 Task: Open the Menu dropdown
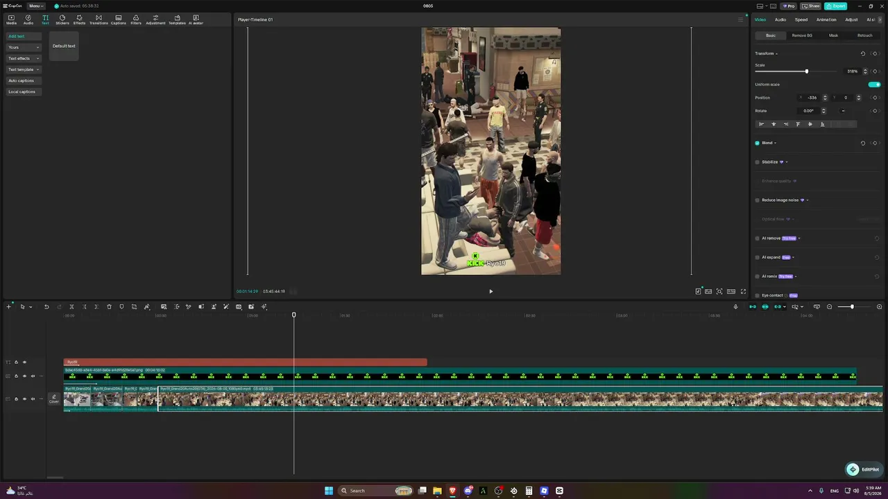(x=35, y=6)
